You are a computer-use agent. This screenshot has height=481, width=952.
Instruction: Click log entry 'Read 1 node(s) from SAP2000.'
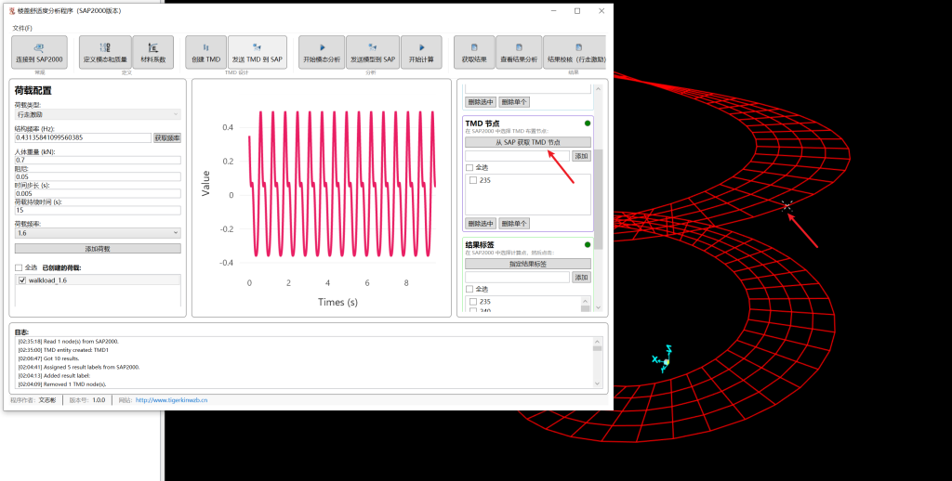pos(68,342)
